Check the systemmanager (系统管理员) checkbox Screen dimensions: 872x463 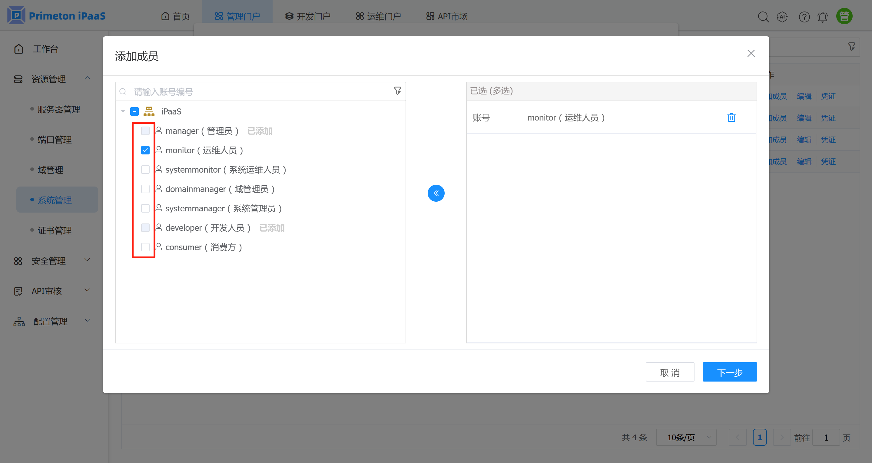click(145, 208)
